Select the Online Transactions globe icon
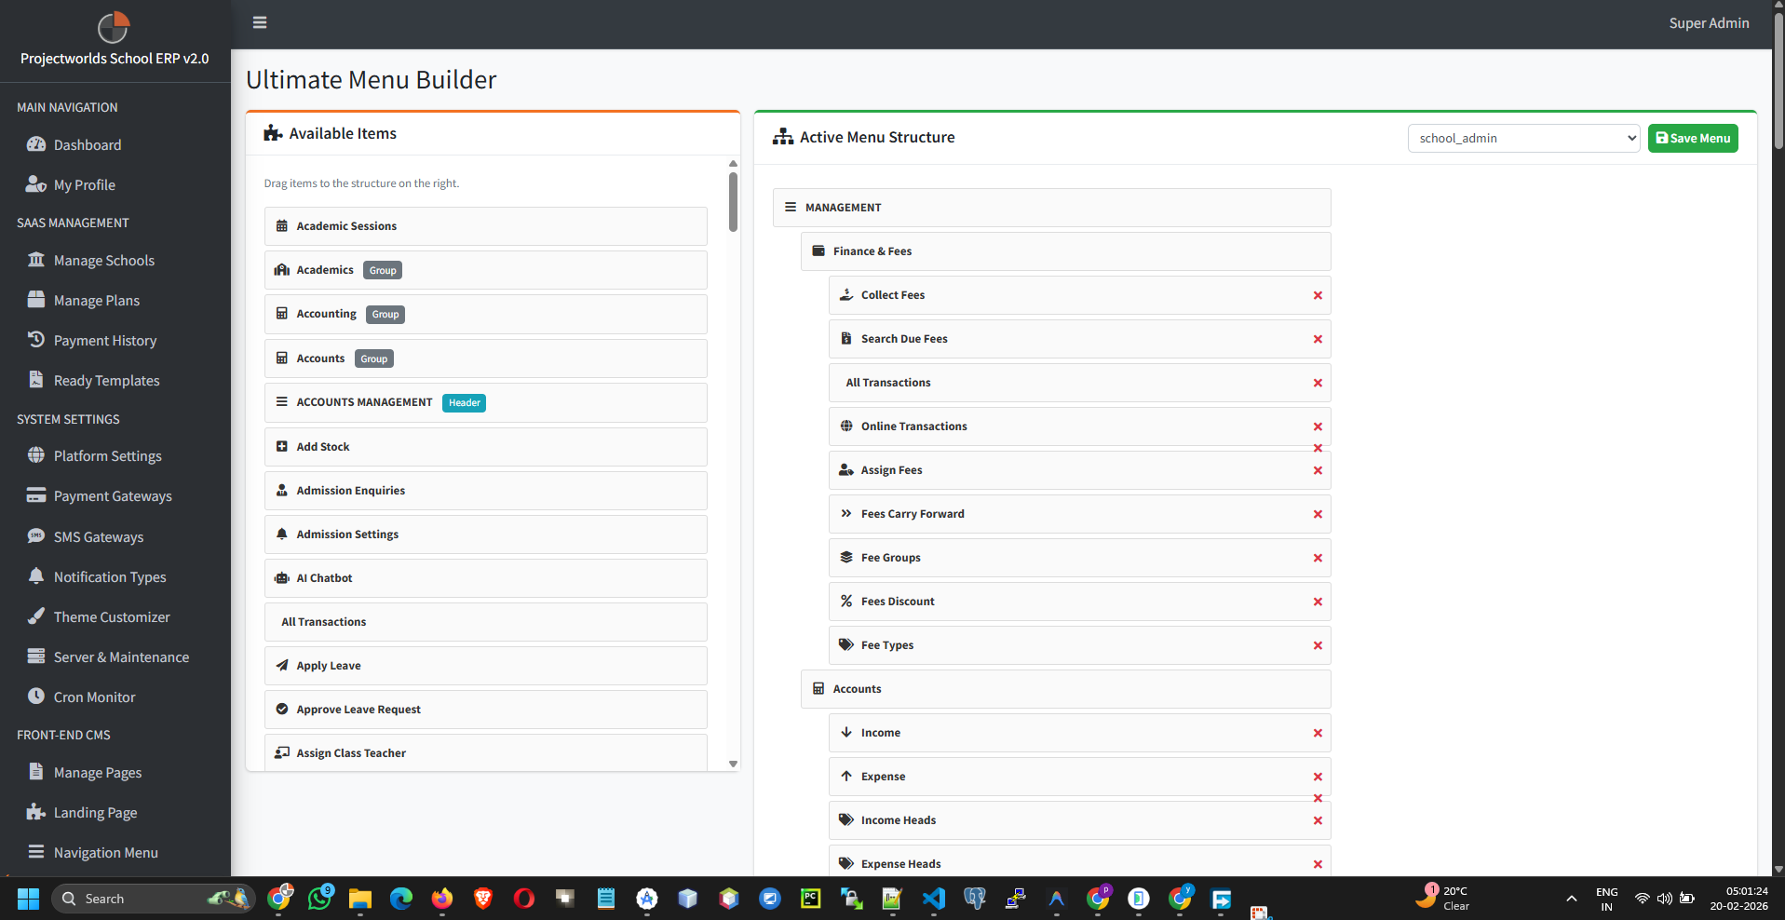This screenshot has height=920, width=1785. (845, 426)
